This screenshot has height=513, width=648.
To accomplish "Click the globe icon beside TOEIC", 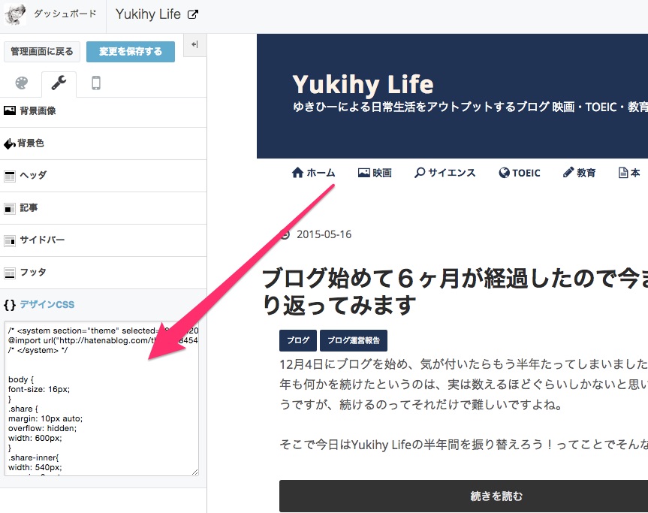I will (504, 173).
